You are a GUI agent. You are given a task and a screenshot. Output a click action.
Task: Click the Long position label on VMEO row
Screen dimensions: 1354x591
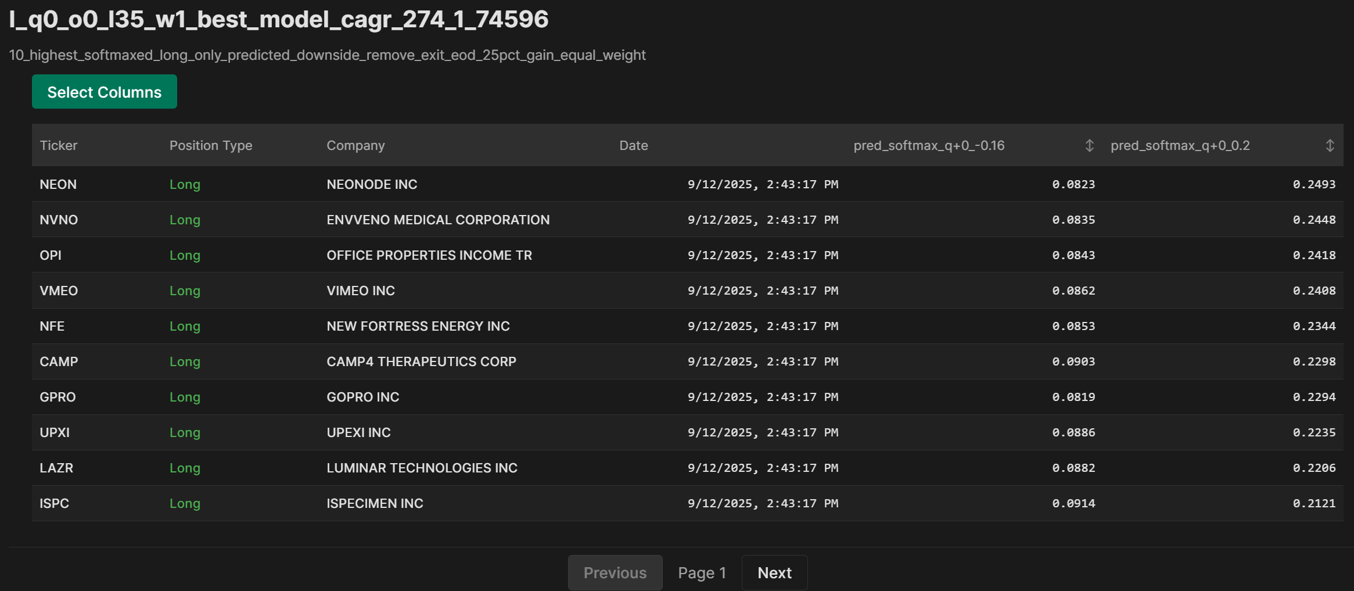[185, 291]
